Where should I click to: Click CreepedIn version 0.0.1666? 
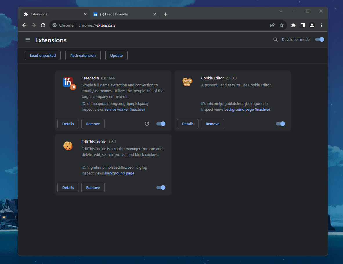108,78
